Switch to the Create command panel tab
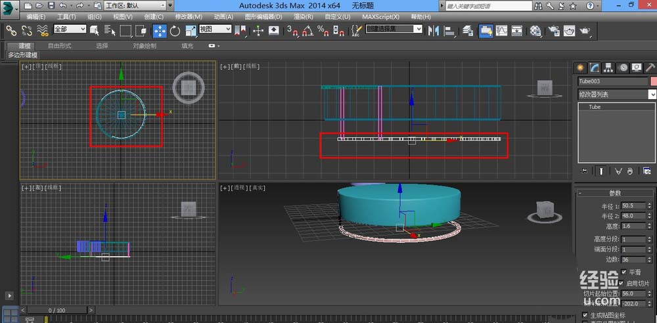The height and width of the screenshot is (323, 657). pyautogui.click(x=580, y=68)
